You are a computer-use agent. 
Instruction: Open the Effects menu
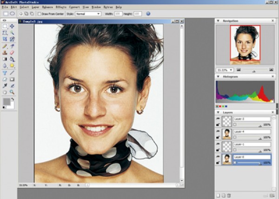[60, 7]
